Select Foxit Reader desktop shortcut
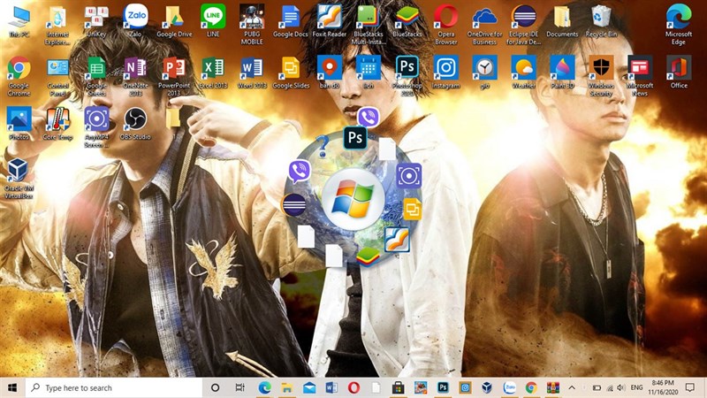 (x=329, y=21)
